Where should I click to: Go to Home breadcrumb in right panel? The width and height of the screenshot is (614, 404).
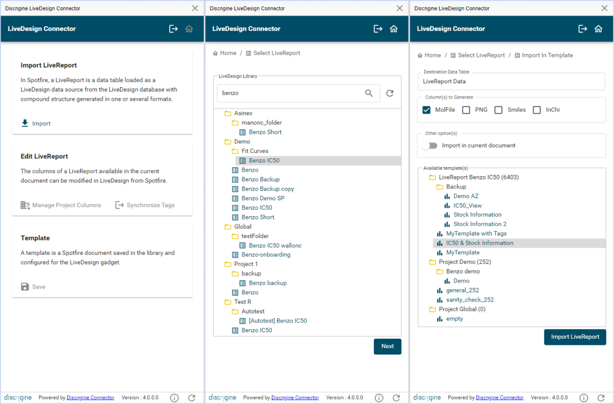tap(429, 56)
